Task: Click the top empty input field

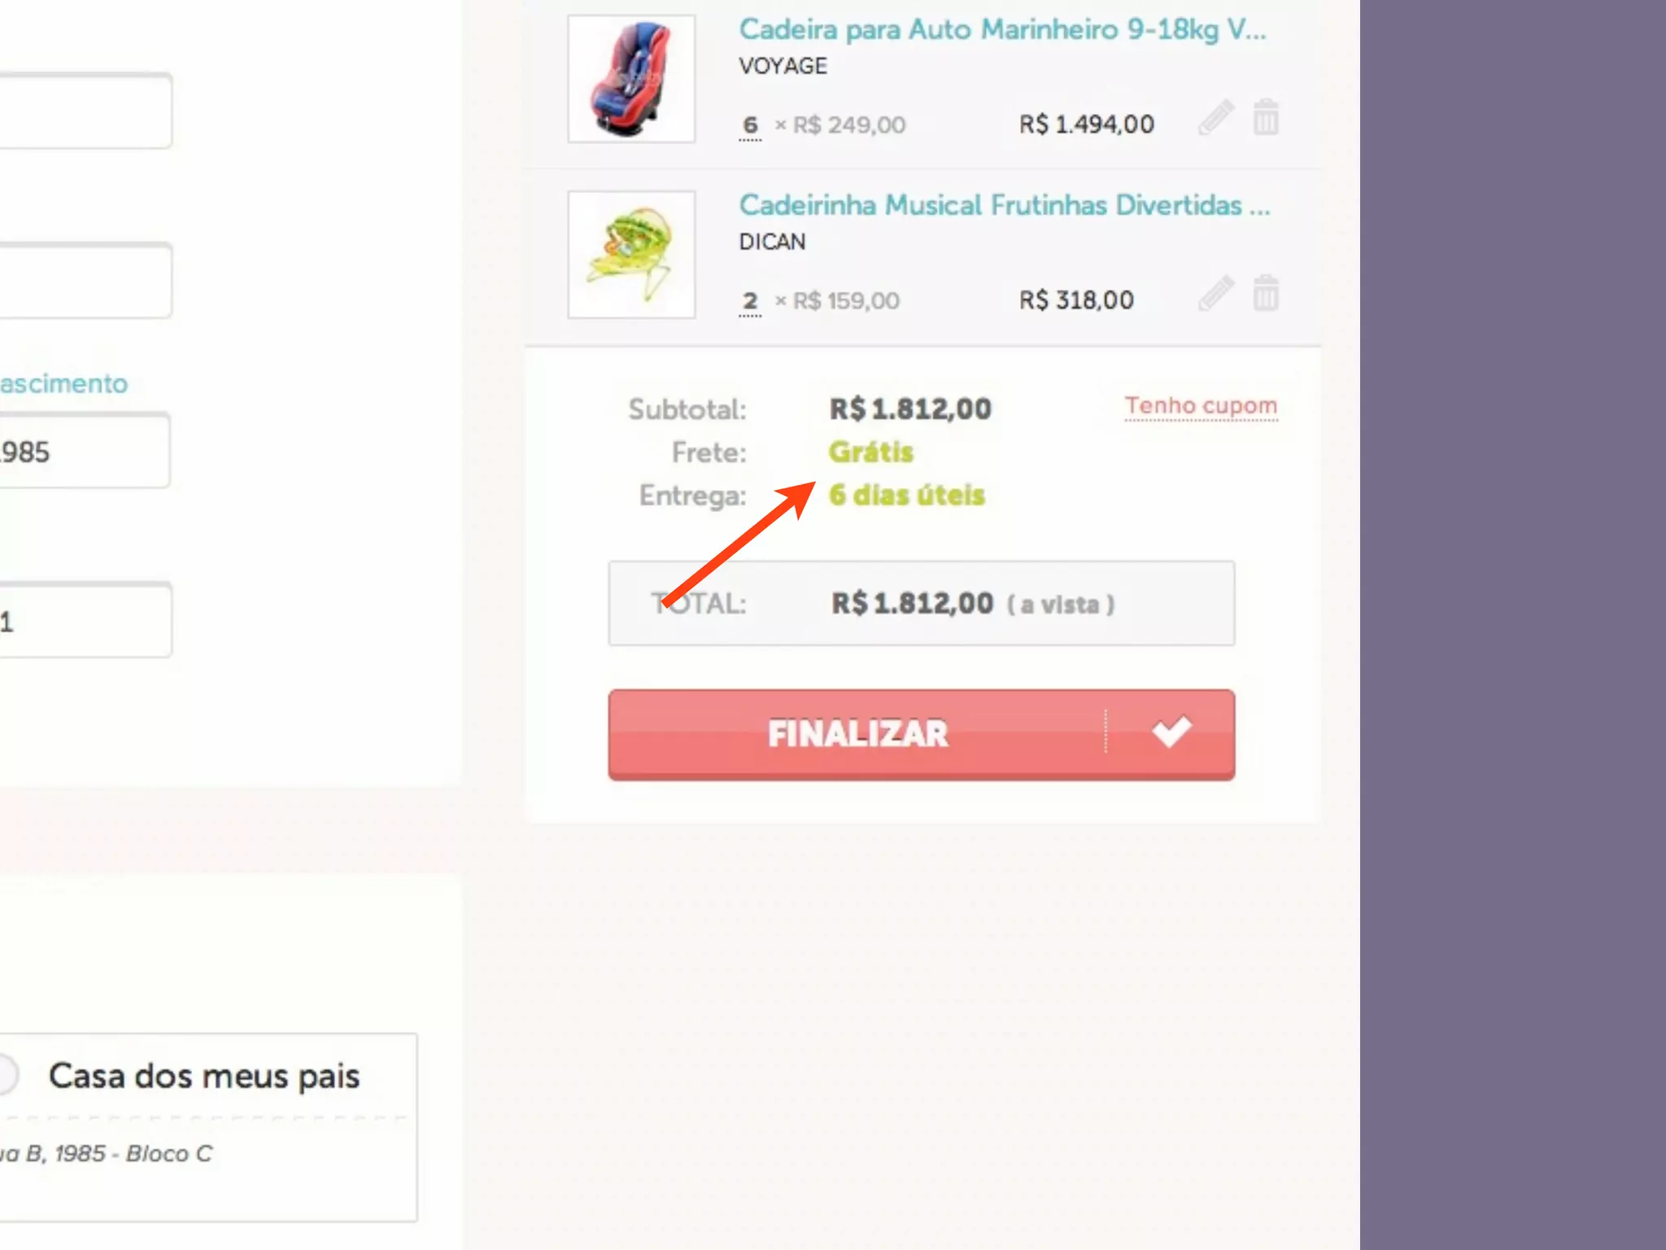Action: 85,111
